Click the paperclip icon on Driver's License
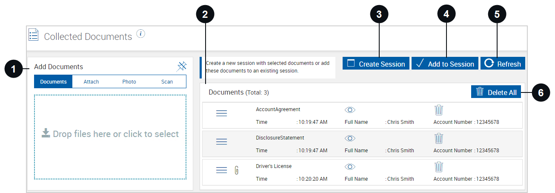 click(x=237, y=170)
